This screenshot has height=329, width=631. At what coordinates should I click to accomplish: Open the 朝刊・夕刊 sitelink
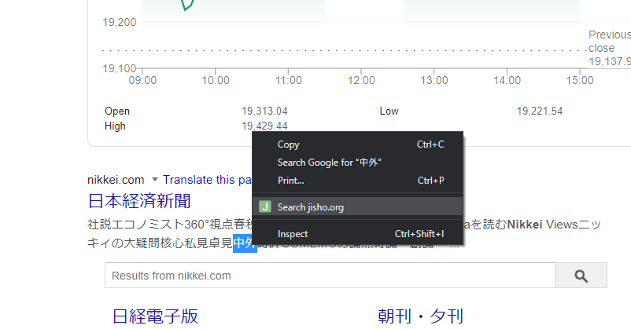pos(420,316)
